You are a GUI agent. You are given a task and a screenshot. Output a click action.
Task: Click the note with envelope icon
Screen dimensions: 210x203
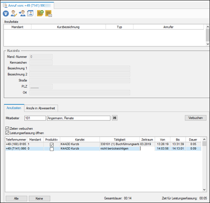[x=48, y=13]
